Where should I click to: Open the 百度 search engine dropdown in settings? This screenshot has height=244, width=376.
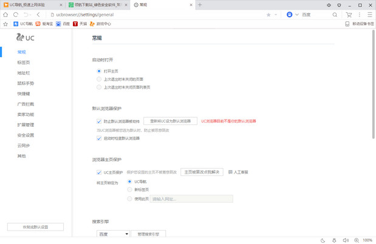coord(113,234)
